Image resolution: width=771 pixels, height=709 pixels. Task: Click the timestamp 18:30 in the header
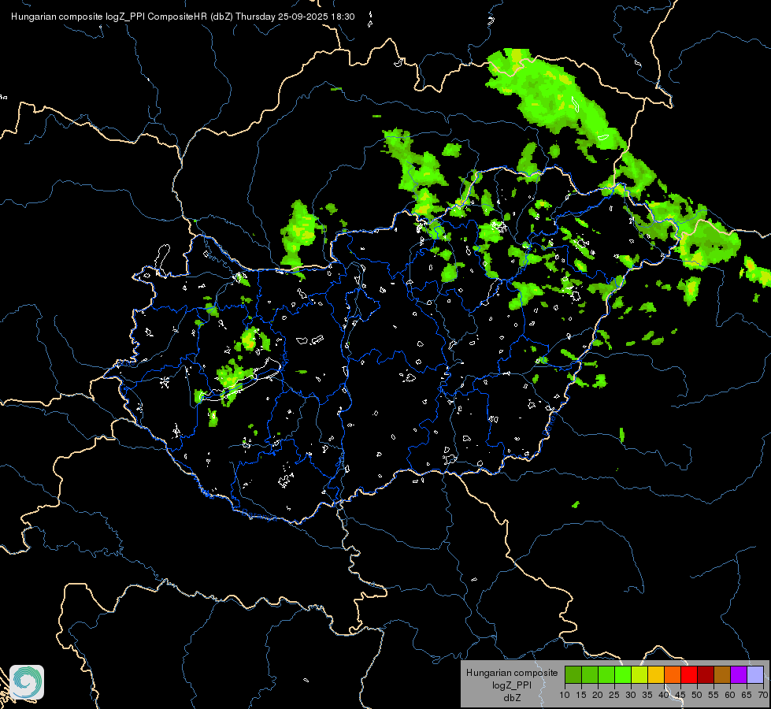343,17
